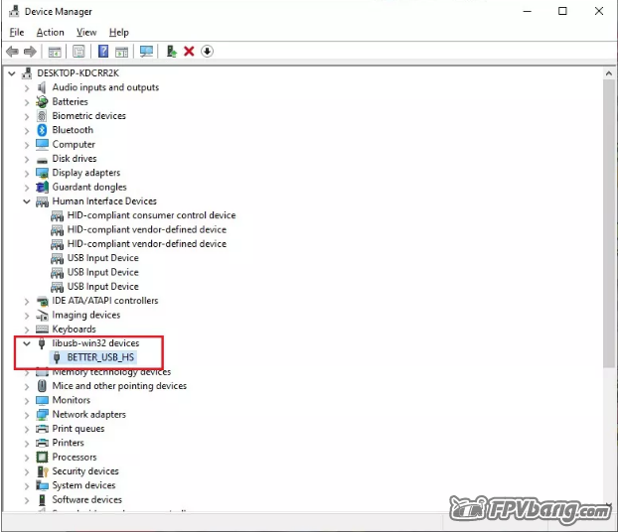Viewport: 618px width, 532px height.
Task: Expand IDE ATA/ATAPI controllers
Action: point(27,302)
